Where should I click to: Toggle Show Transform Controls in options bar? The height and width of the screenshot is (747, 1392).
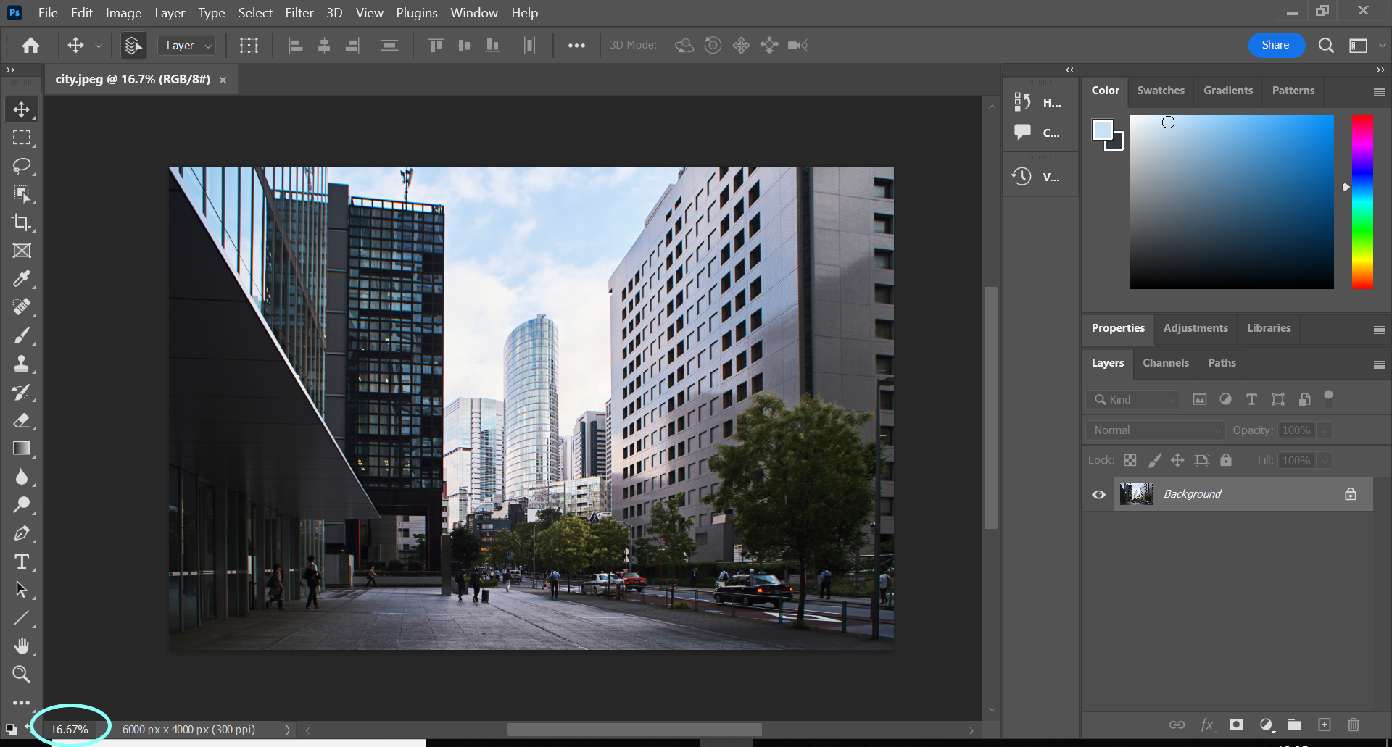(249, 46)
